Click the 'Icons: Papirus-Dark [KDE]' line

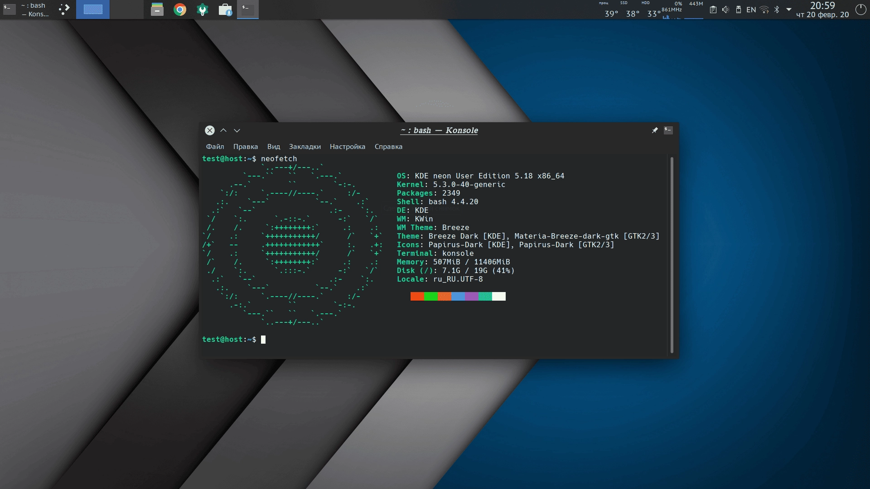coord(506,245)
